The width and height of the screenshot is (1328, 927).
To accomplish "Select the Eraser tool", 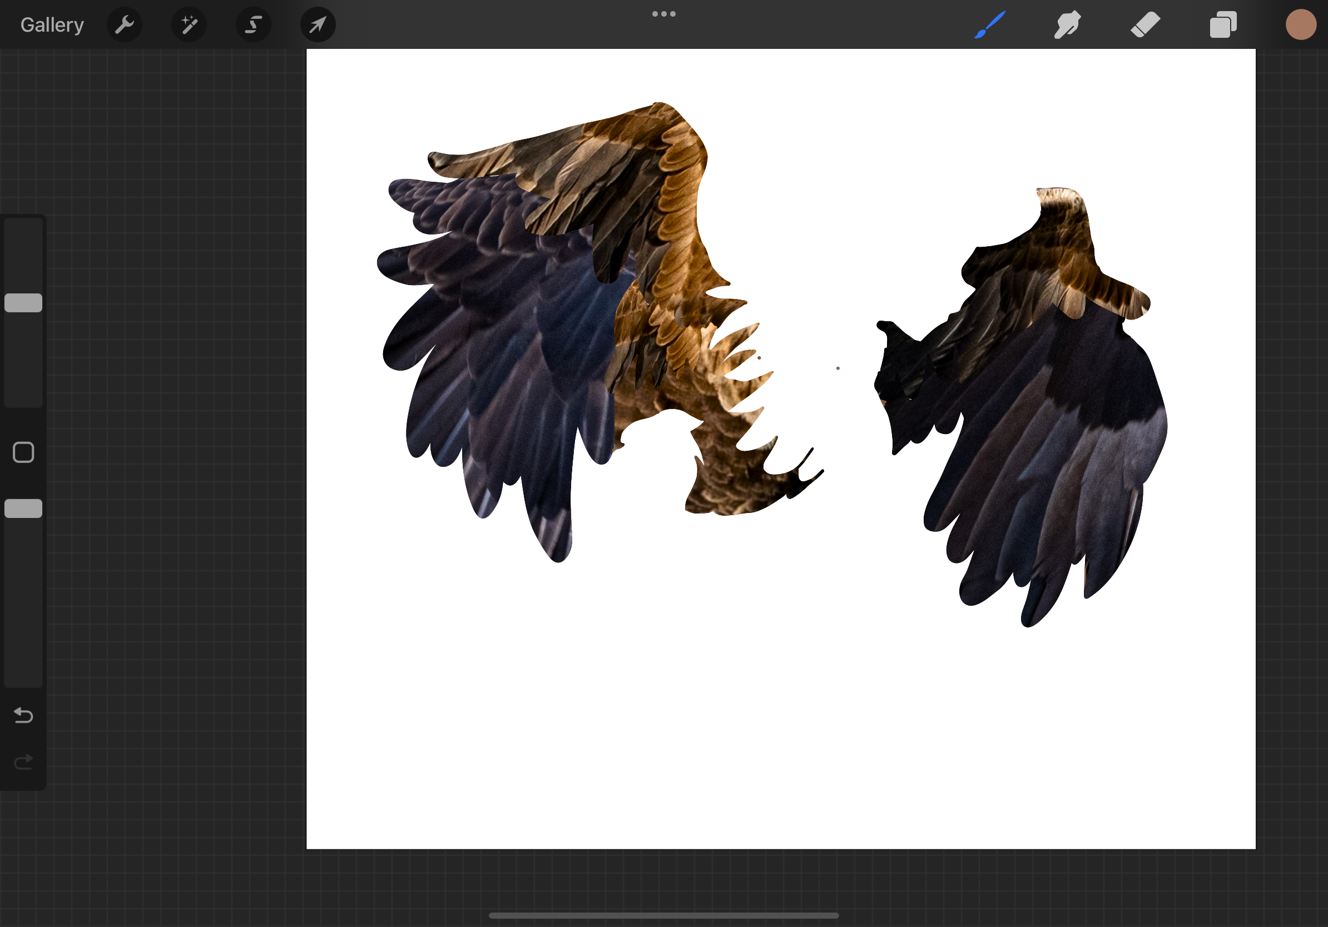I will tap(1145, 25).
